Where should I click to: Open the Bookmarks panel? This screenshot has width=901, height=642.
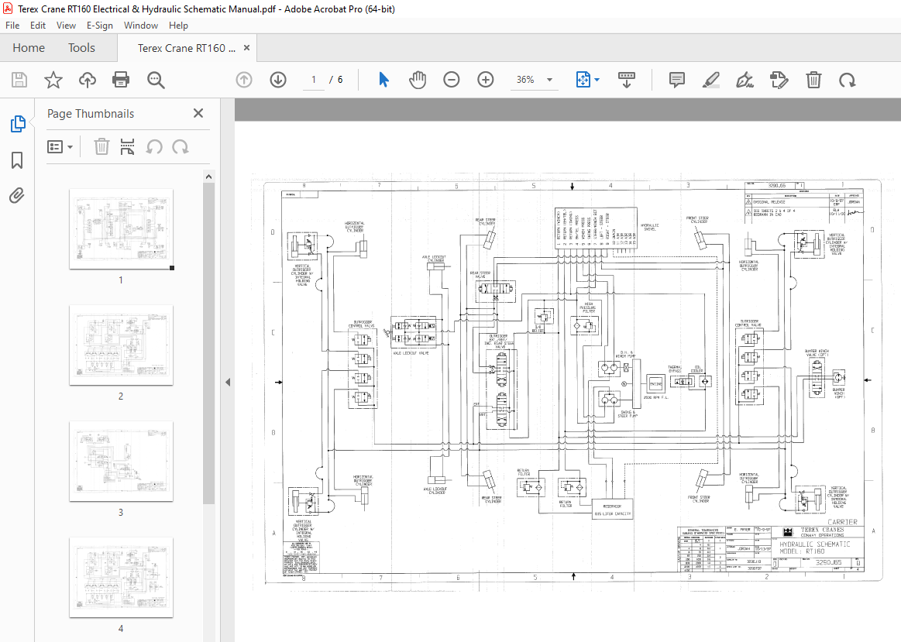17,160
